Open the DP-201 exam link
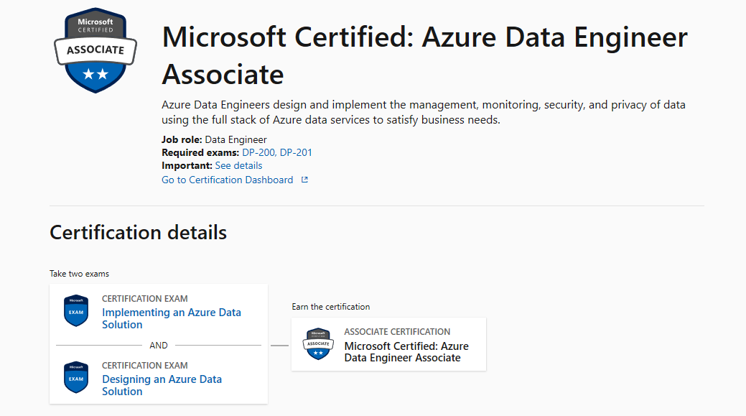 [296, 153]
